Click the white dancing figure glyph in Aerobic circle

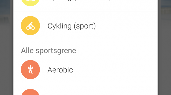point(31,70)
